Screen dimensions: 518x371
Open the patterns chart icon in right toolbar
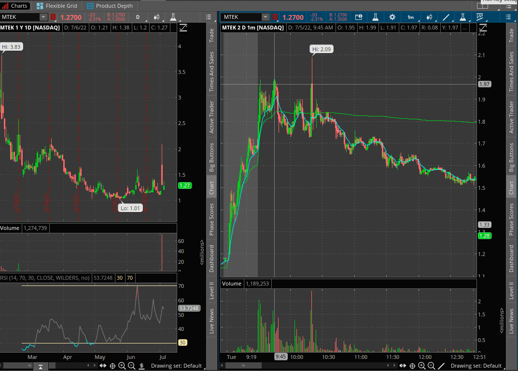[480, 17]
